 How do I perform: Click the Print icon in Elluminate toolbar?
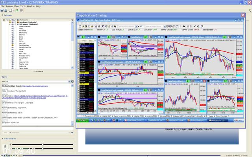(x=6, y=10)
